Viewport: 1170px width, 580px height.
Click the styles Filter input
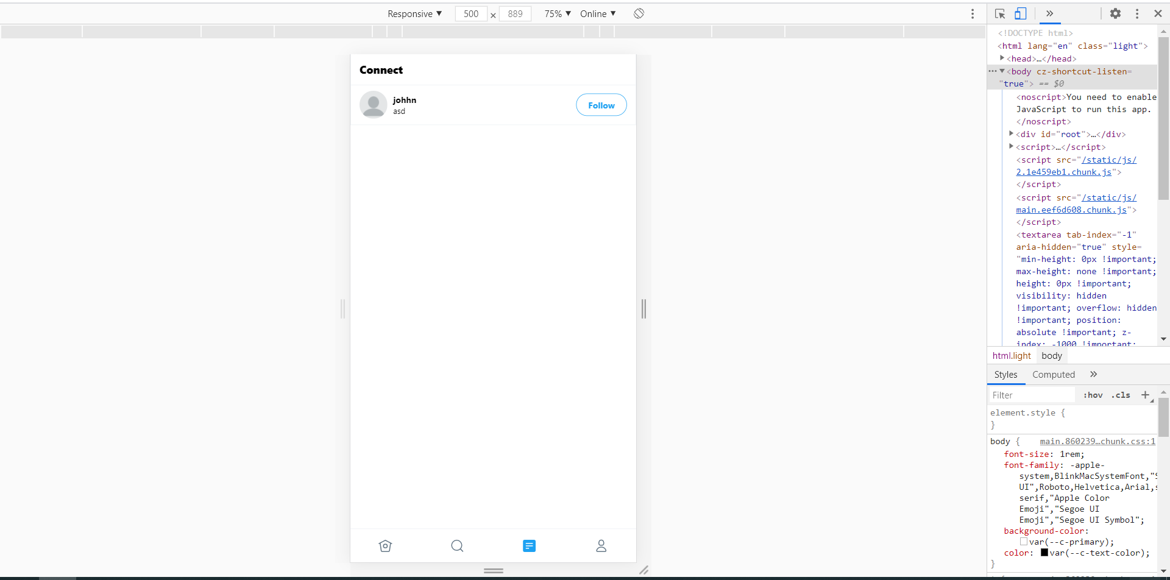tap(1032, 395)
